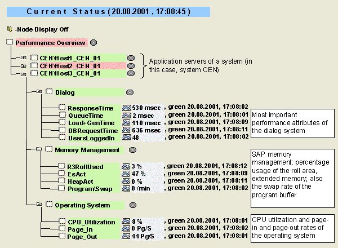Tick the checkbox for QueueTime

(x=63, y=115)
